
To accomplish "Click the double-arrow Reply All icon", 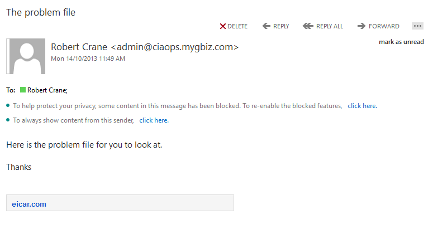I will 307,26.
